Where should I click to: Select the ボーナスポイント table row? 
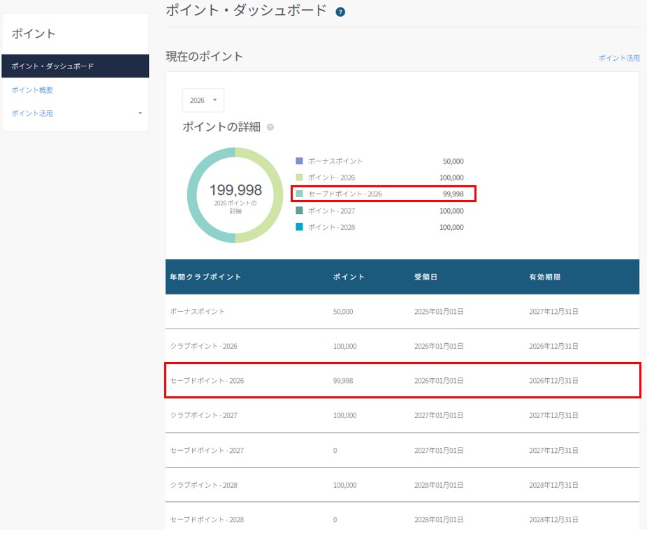coord(402,312)
